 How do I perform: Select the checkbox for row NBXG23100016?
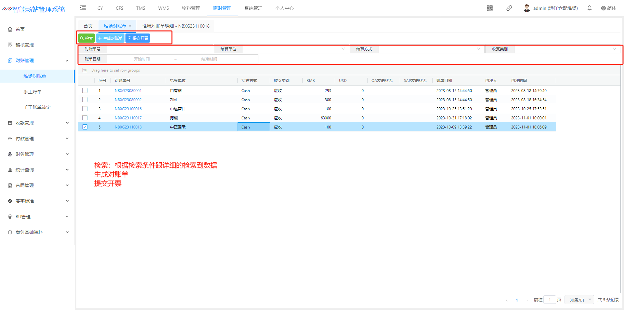click(x=85, y=109)
